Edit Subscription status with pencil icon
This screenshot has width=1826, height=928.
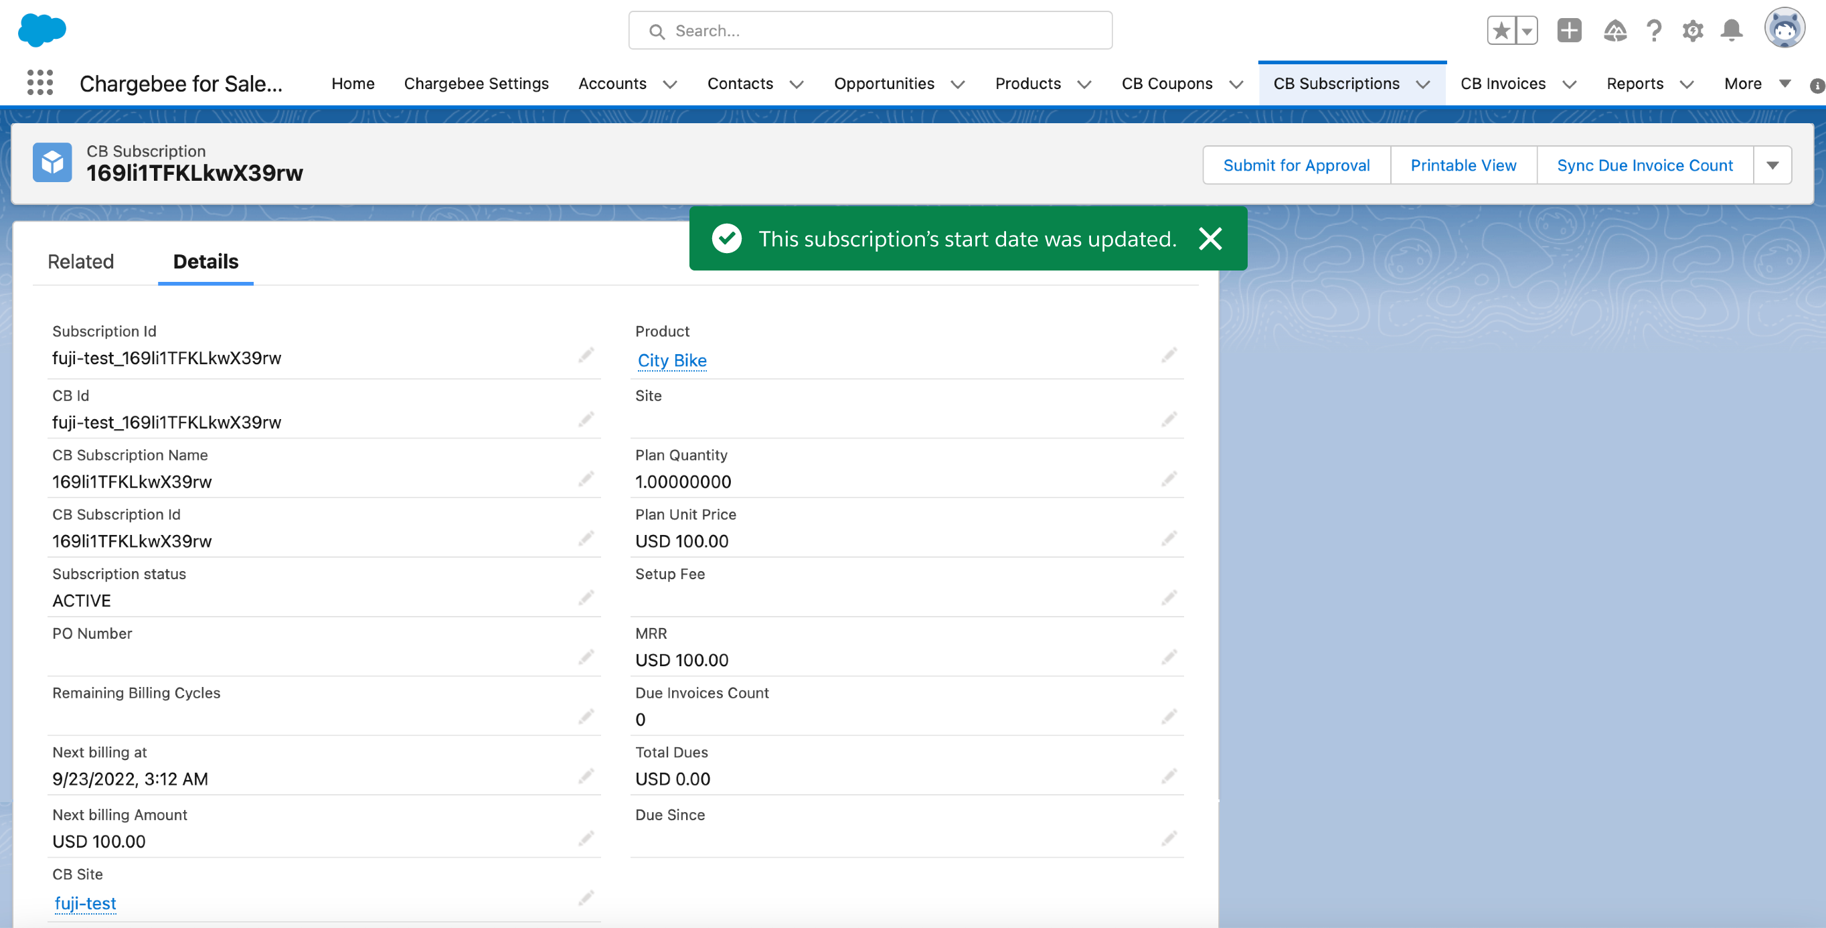click(x=586, y=598)
